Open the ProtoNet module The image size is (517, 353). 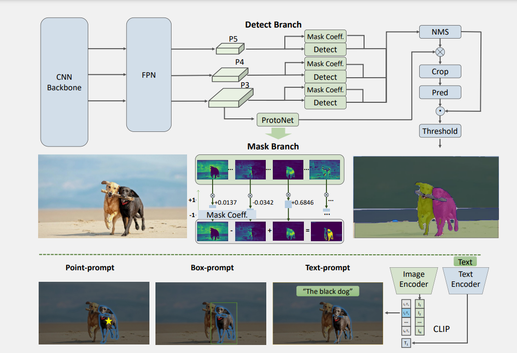coord(277,120)
